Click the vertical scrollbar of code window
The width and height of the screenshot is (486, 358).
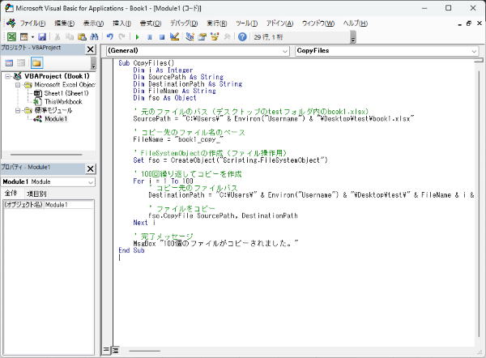[479, 205]
